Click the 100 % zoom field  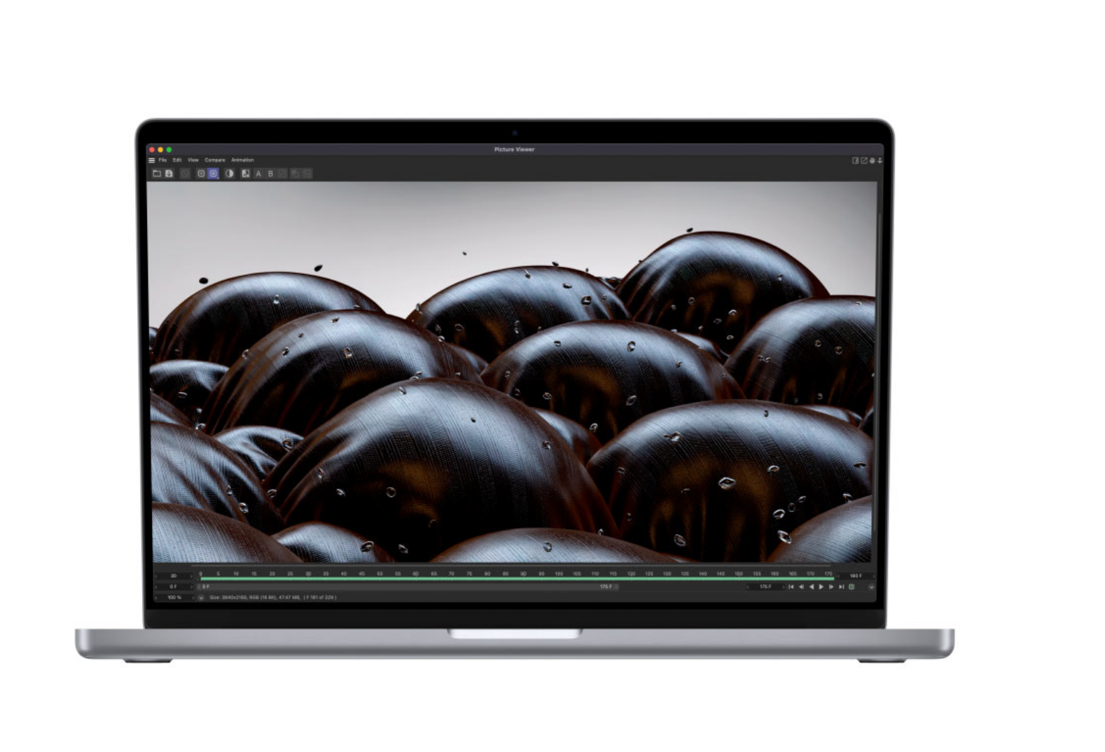(x=174, y=597)
